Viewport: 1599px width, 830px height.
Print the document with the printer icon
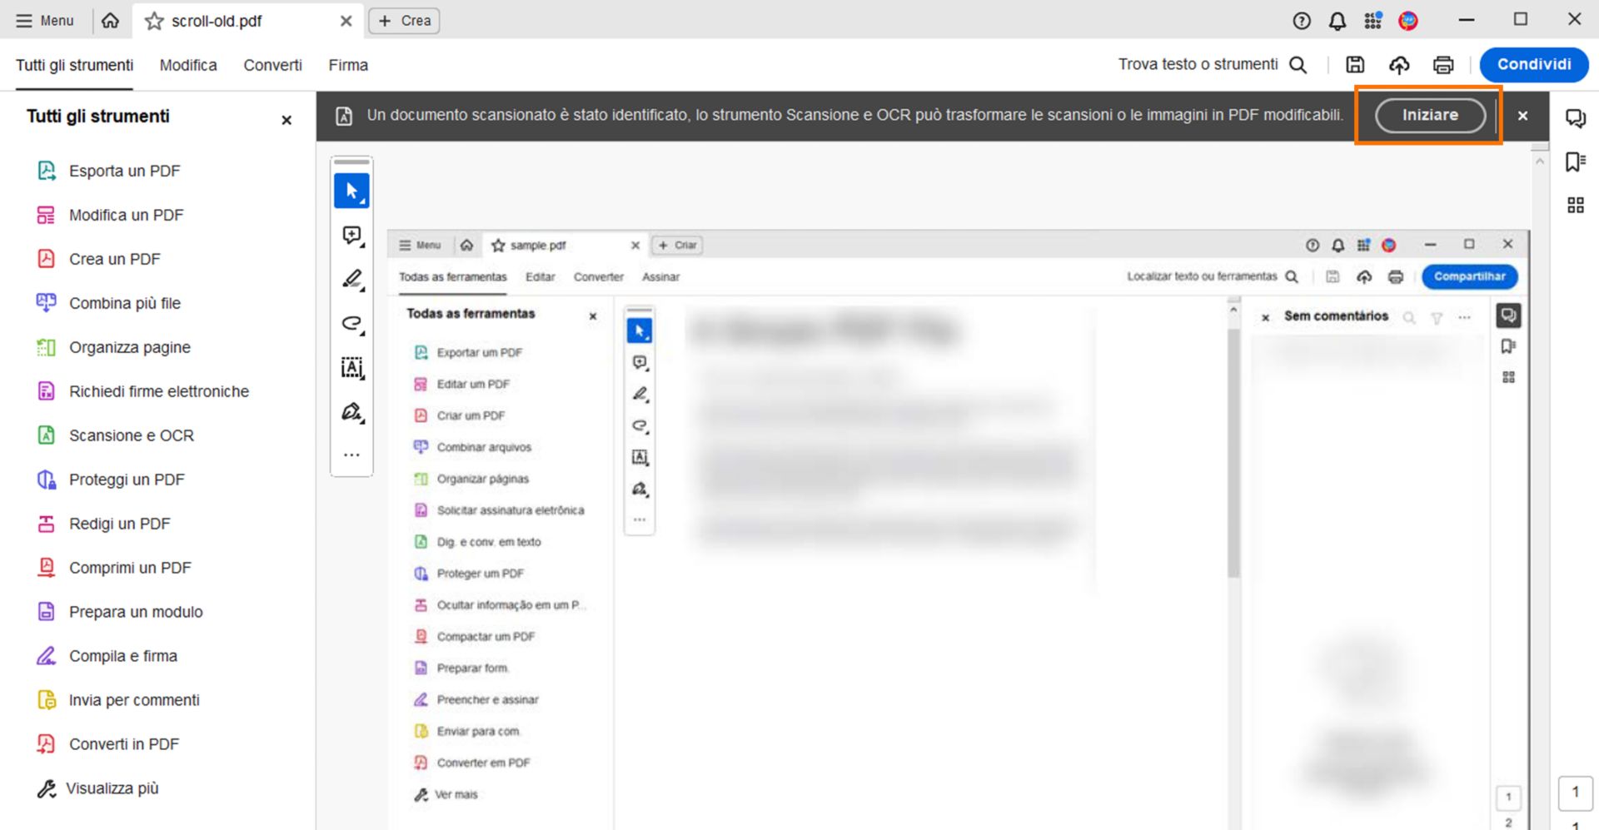1443,64
